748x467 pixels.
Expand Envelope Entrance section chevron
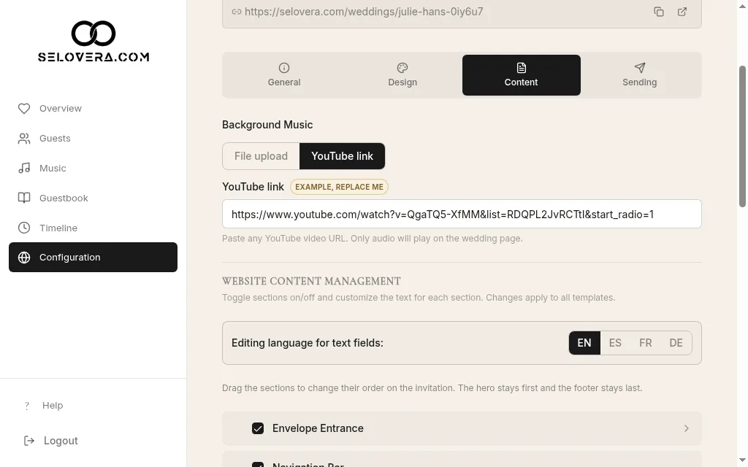(686, 428)
